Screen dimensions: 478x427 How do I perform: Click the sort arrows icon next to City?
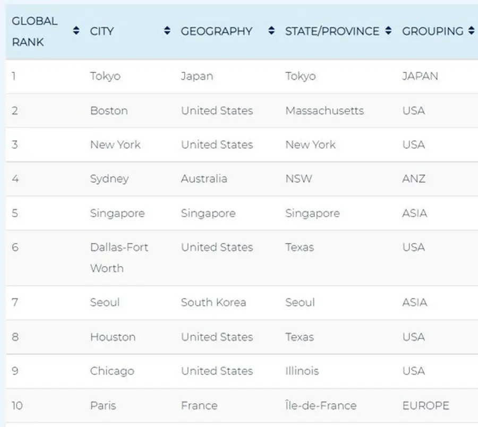click(x=167, y=31)
